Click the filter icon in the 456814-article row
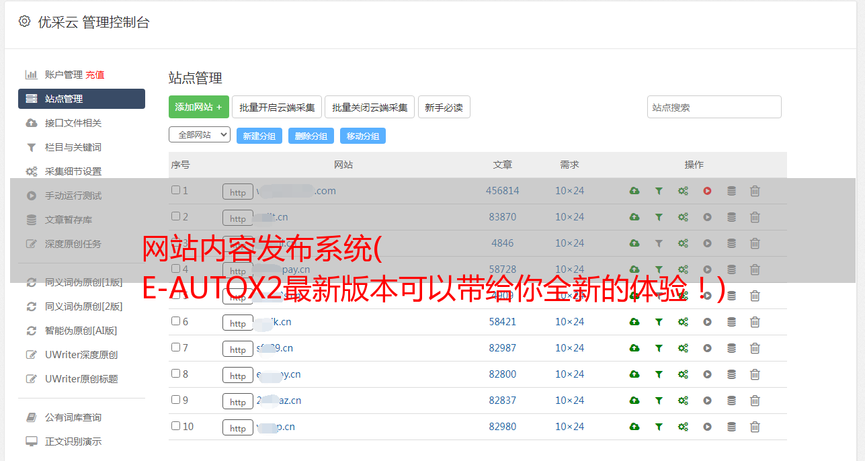 tap(659, 191)
